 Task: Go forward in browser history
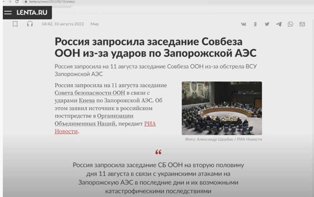9,2
